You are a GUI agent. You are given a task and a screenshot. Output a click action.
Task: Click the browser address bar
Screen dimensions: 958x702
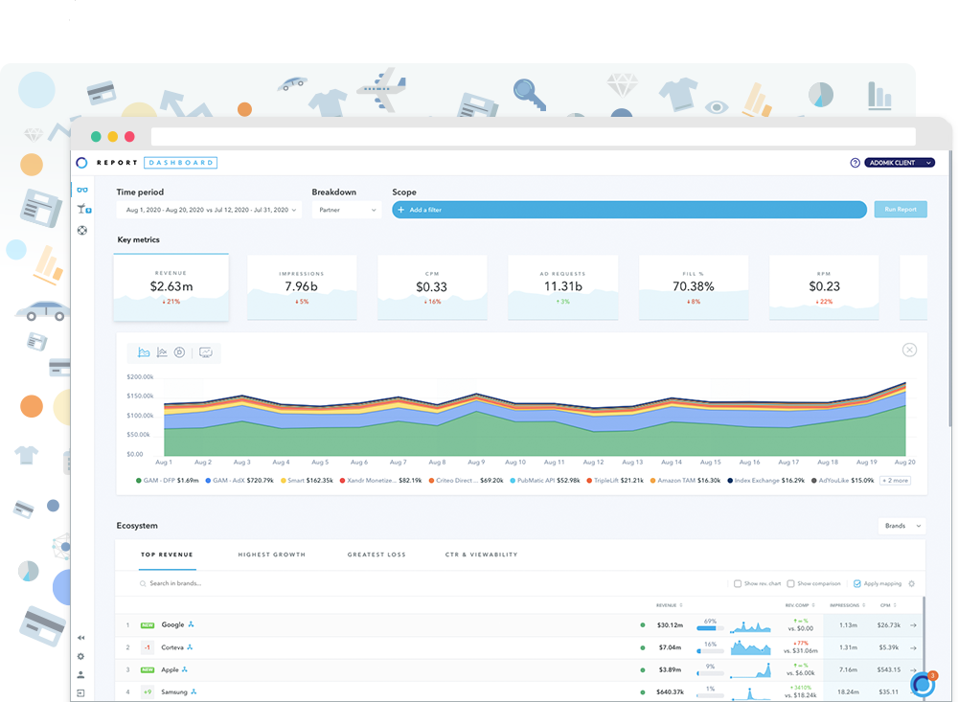533,136
